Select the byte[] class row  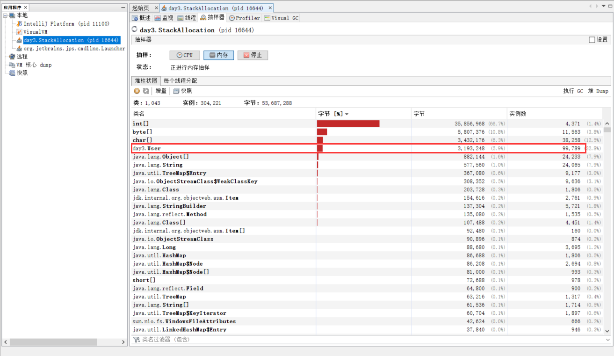367,132
